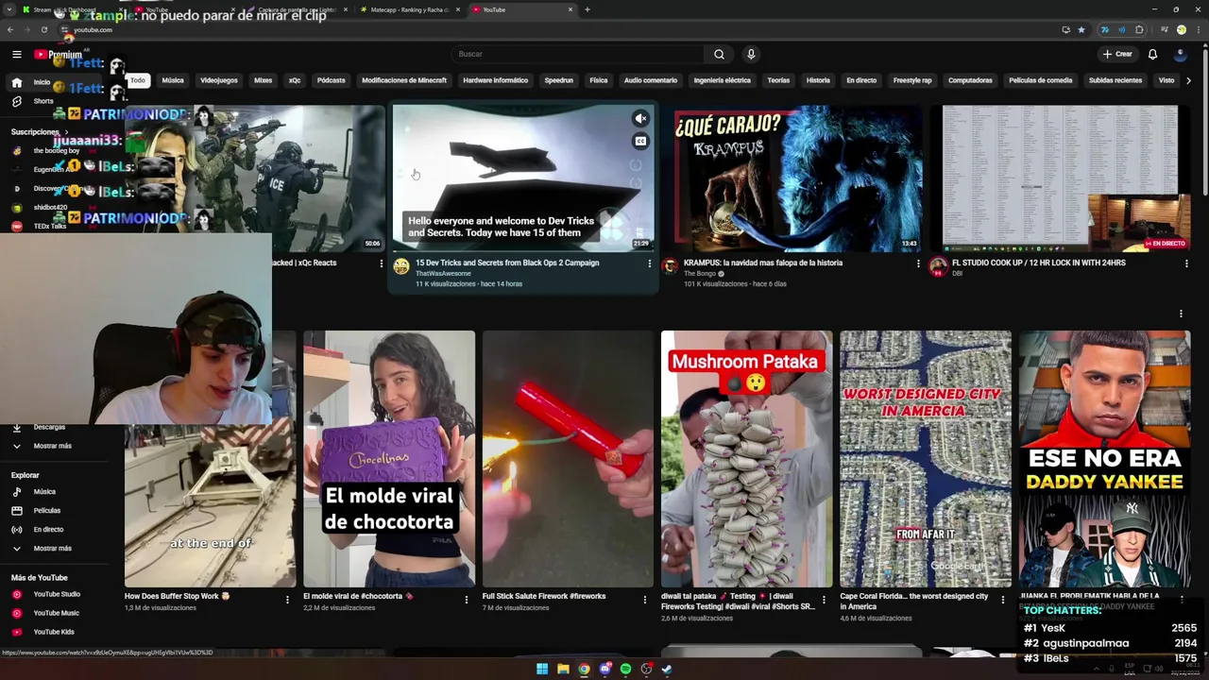The width and height of the screenshot is (1209, 680).
Task: Open options for 15 Dev Tricks video
Action: [649, 263]
